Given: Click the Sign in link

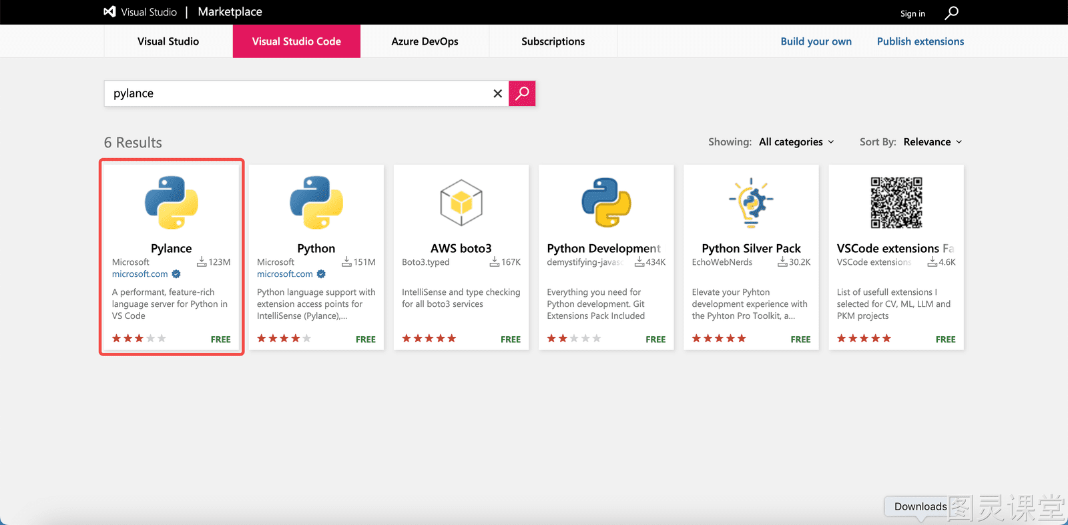Looking at the screenshot, I should (912, 13).
